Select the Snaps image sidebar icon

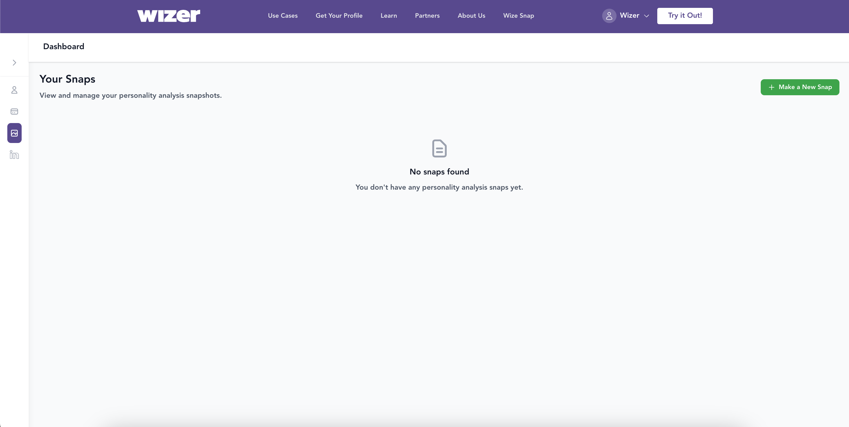(14, 133)
